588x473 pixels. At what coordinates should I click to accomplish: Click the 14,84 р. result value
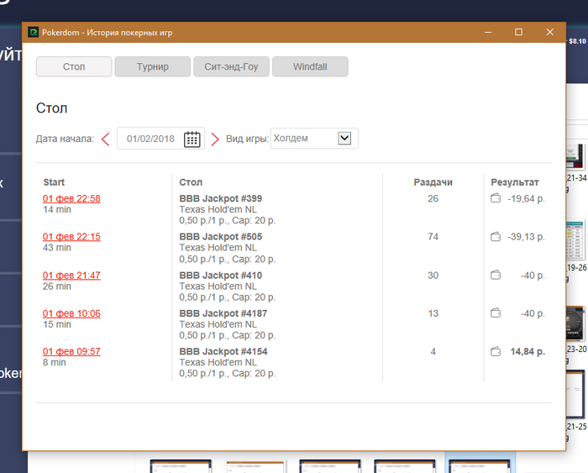[528, 351]
